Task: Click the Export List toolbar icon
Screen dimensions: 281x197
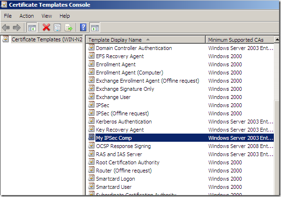Action: (x=69, y=28)
